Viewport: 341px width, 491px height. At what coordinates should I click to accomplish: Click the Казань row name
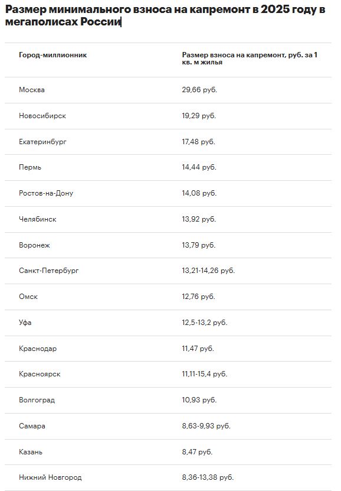(x=31, y=452)
